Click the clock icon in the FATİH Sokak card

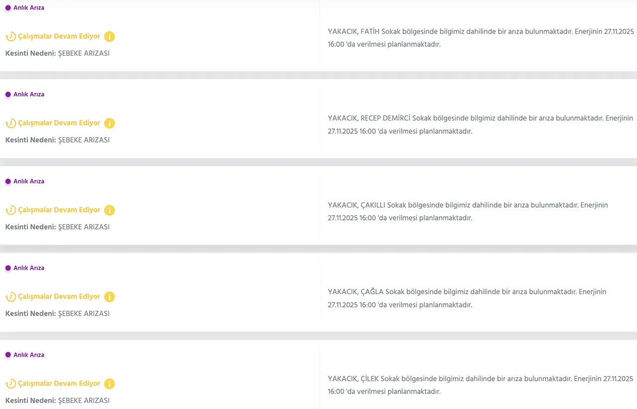(x=10, y=36)
